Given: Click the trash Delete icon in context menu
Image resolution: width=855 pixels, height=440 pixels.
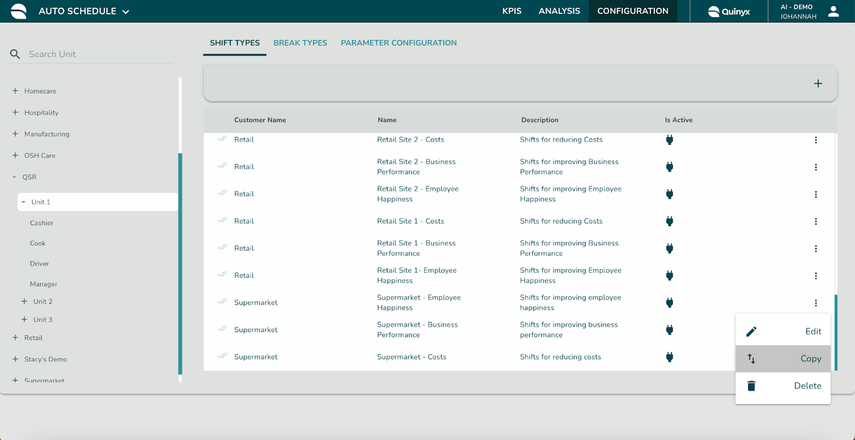Looking at the screenshot, I should (x=751, y=386).
